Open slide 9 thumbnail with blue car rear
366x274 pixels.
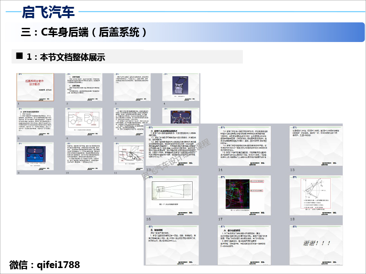click(35, 156)
